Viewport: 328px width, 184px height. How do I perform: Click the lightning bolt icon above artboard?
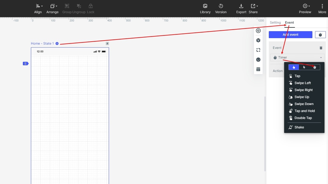[x=107, y=44]
